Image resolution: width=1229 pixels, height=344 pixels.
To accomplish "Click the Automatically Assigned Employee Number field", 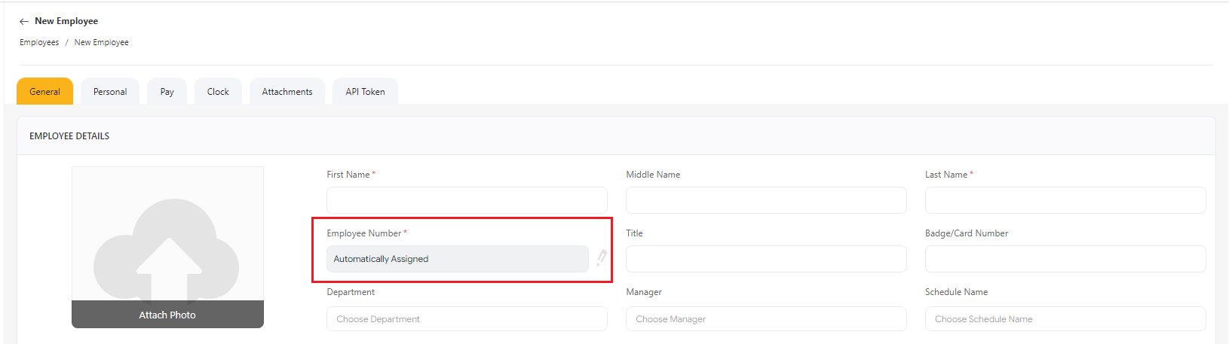I will tap(457, 259).
